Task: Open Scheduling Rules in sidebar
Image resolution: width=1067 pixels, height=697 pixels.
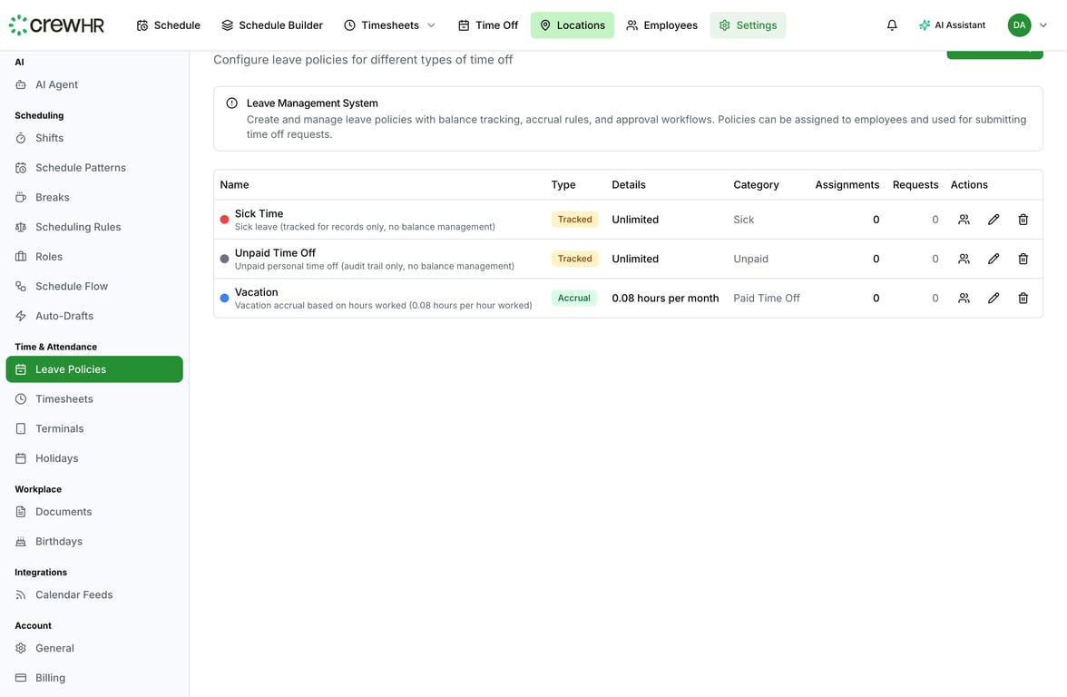Action: click(77, 227)
